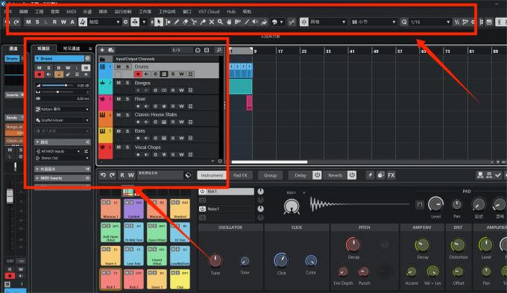Open the Hub menu
The height and width of the screenshot is (293, 507).
[231, 12]
